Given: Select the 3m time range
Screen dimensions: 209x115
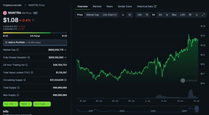Looking at the screenshot, I should coord(160,15).
